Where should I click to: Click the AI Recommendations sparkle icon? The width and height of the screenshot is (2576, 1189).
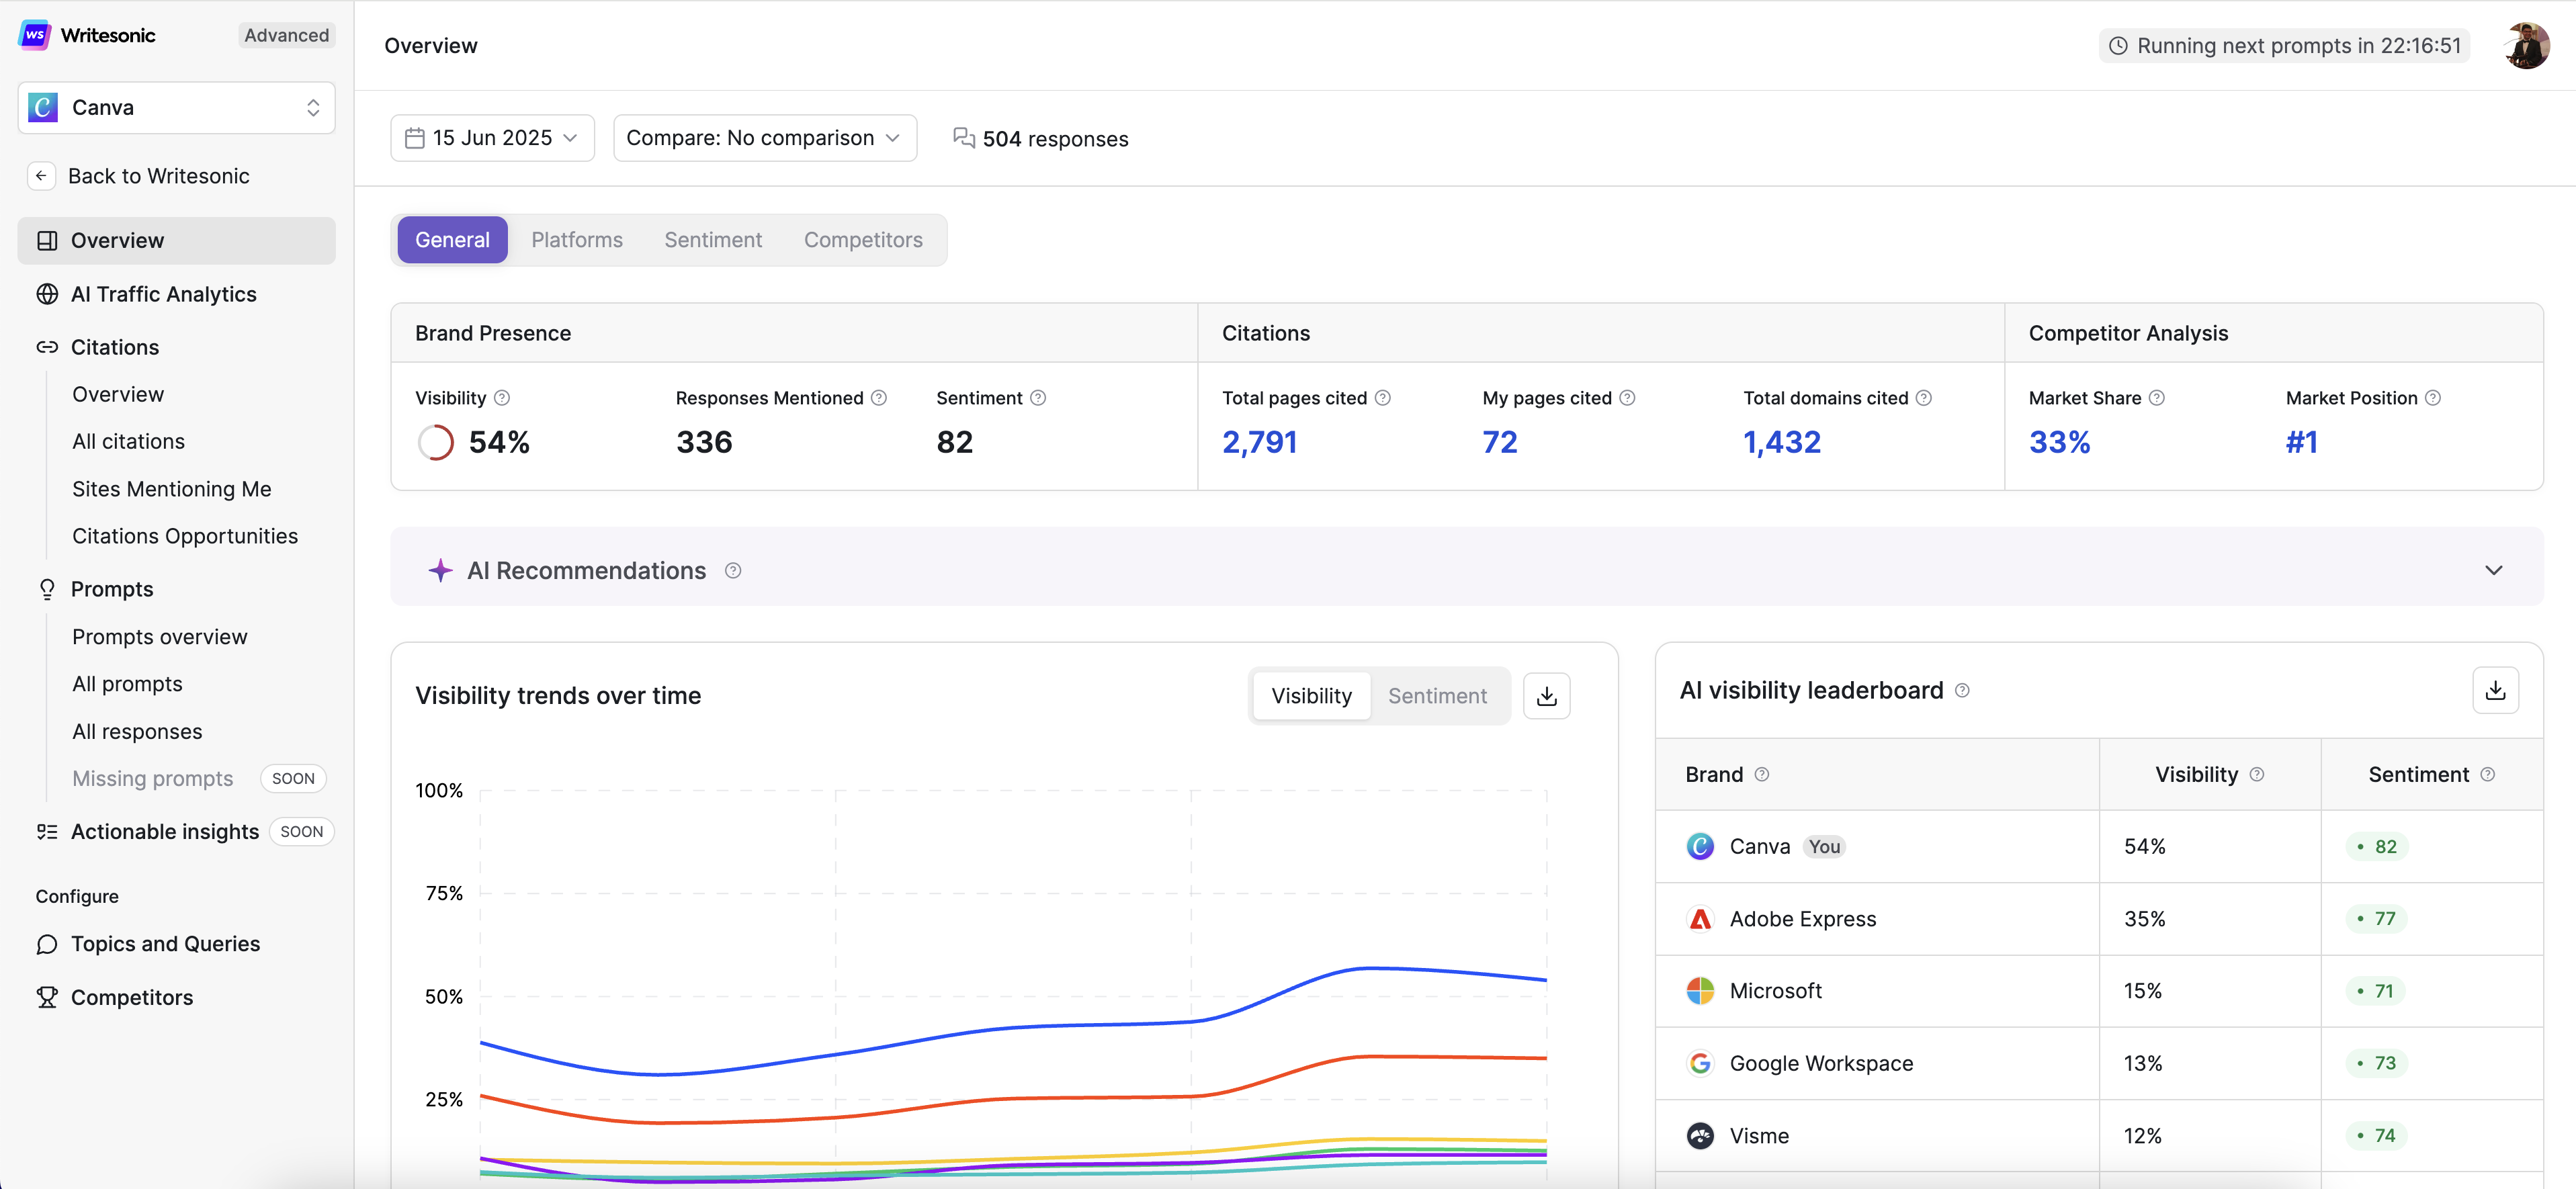click(x=440, y=570)
